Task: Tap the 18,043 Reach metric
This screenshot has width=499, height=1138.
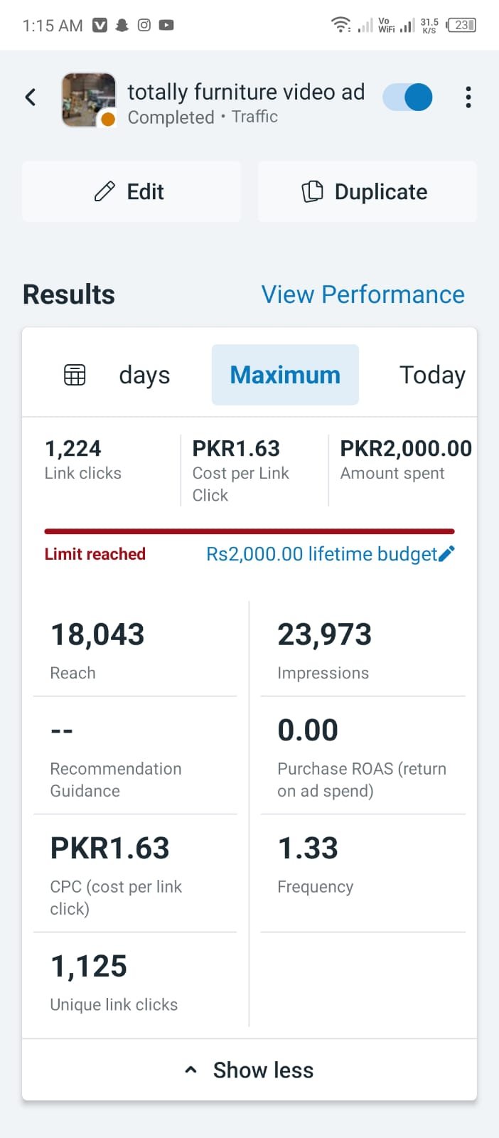Action: click(x=97, y=649)
